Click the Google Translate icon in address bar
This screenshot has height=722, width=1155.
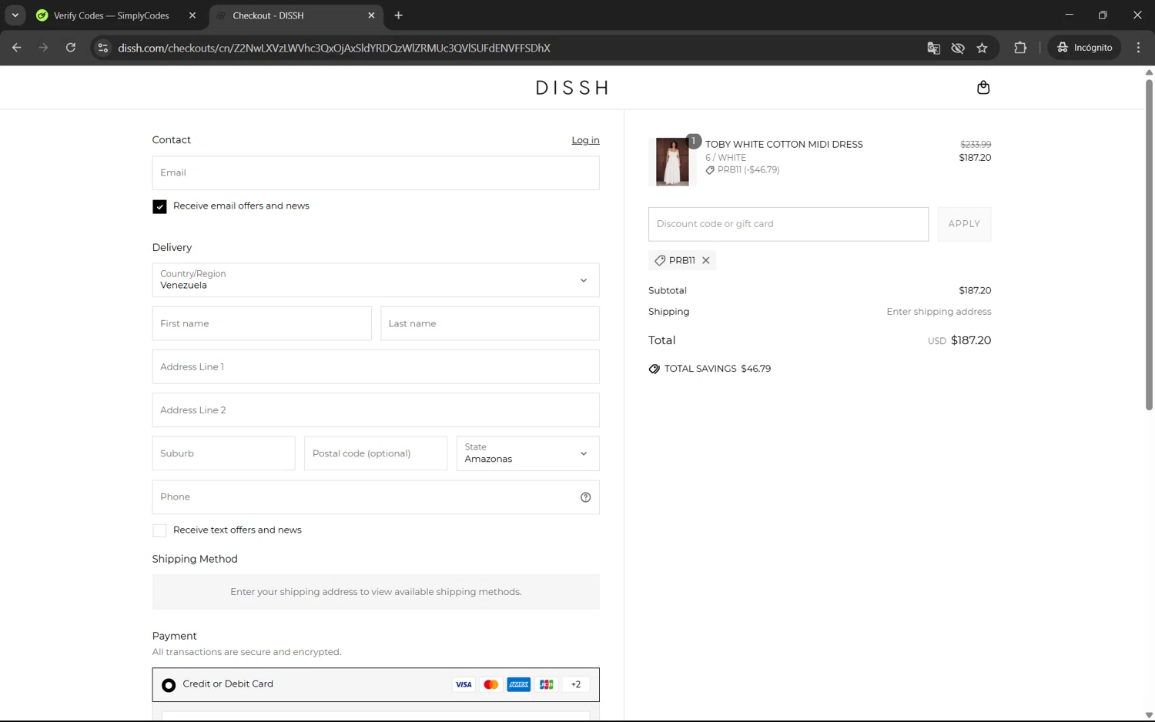coord(933,48)
